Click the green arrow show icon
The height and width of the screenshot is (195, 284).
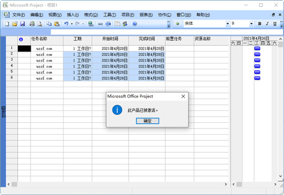point(178,24)
